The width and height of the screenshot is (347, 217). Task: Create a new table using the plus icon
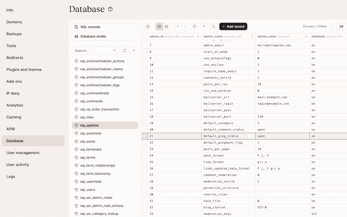tap(134, 50)
